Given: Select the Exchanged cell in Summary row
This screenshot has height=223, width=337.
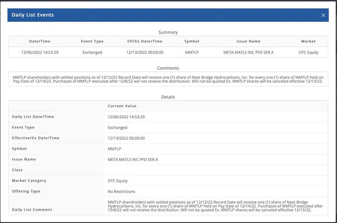Looking at the screenshot, I should pyautogui.click(x=92, y=53).
